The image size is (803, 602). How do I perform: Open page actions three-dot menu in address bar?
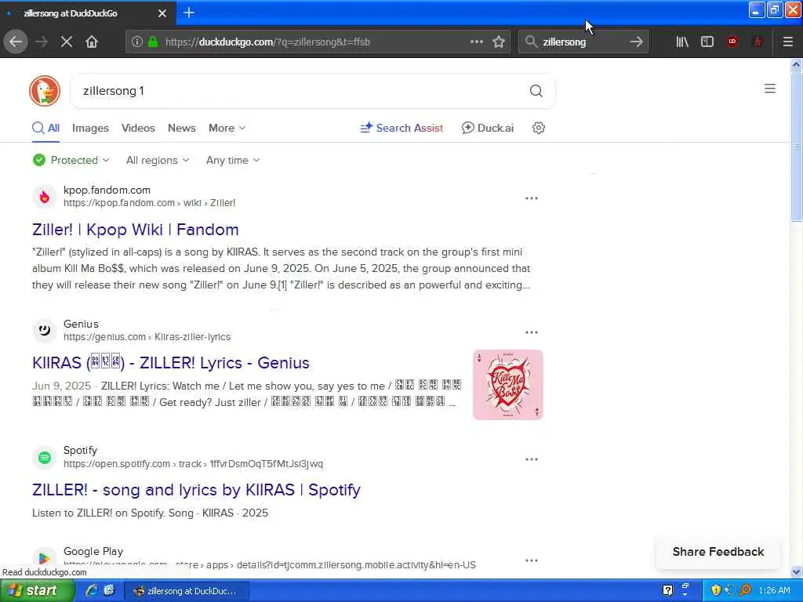coord(477,42)
